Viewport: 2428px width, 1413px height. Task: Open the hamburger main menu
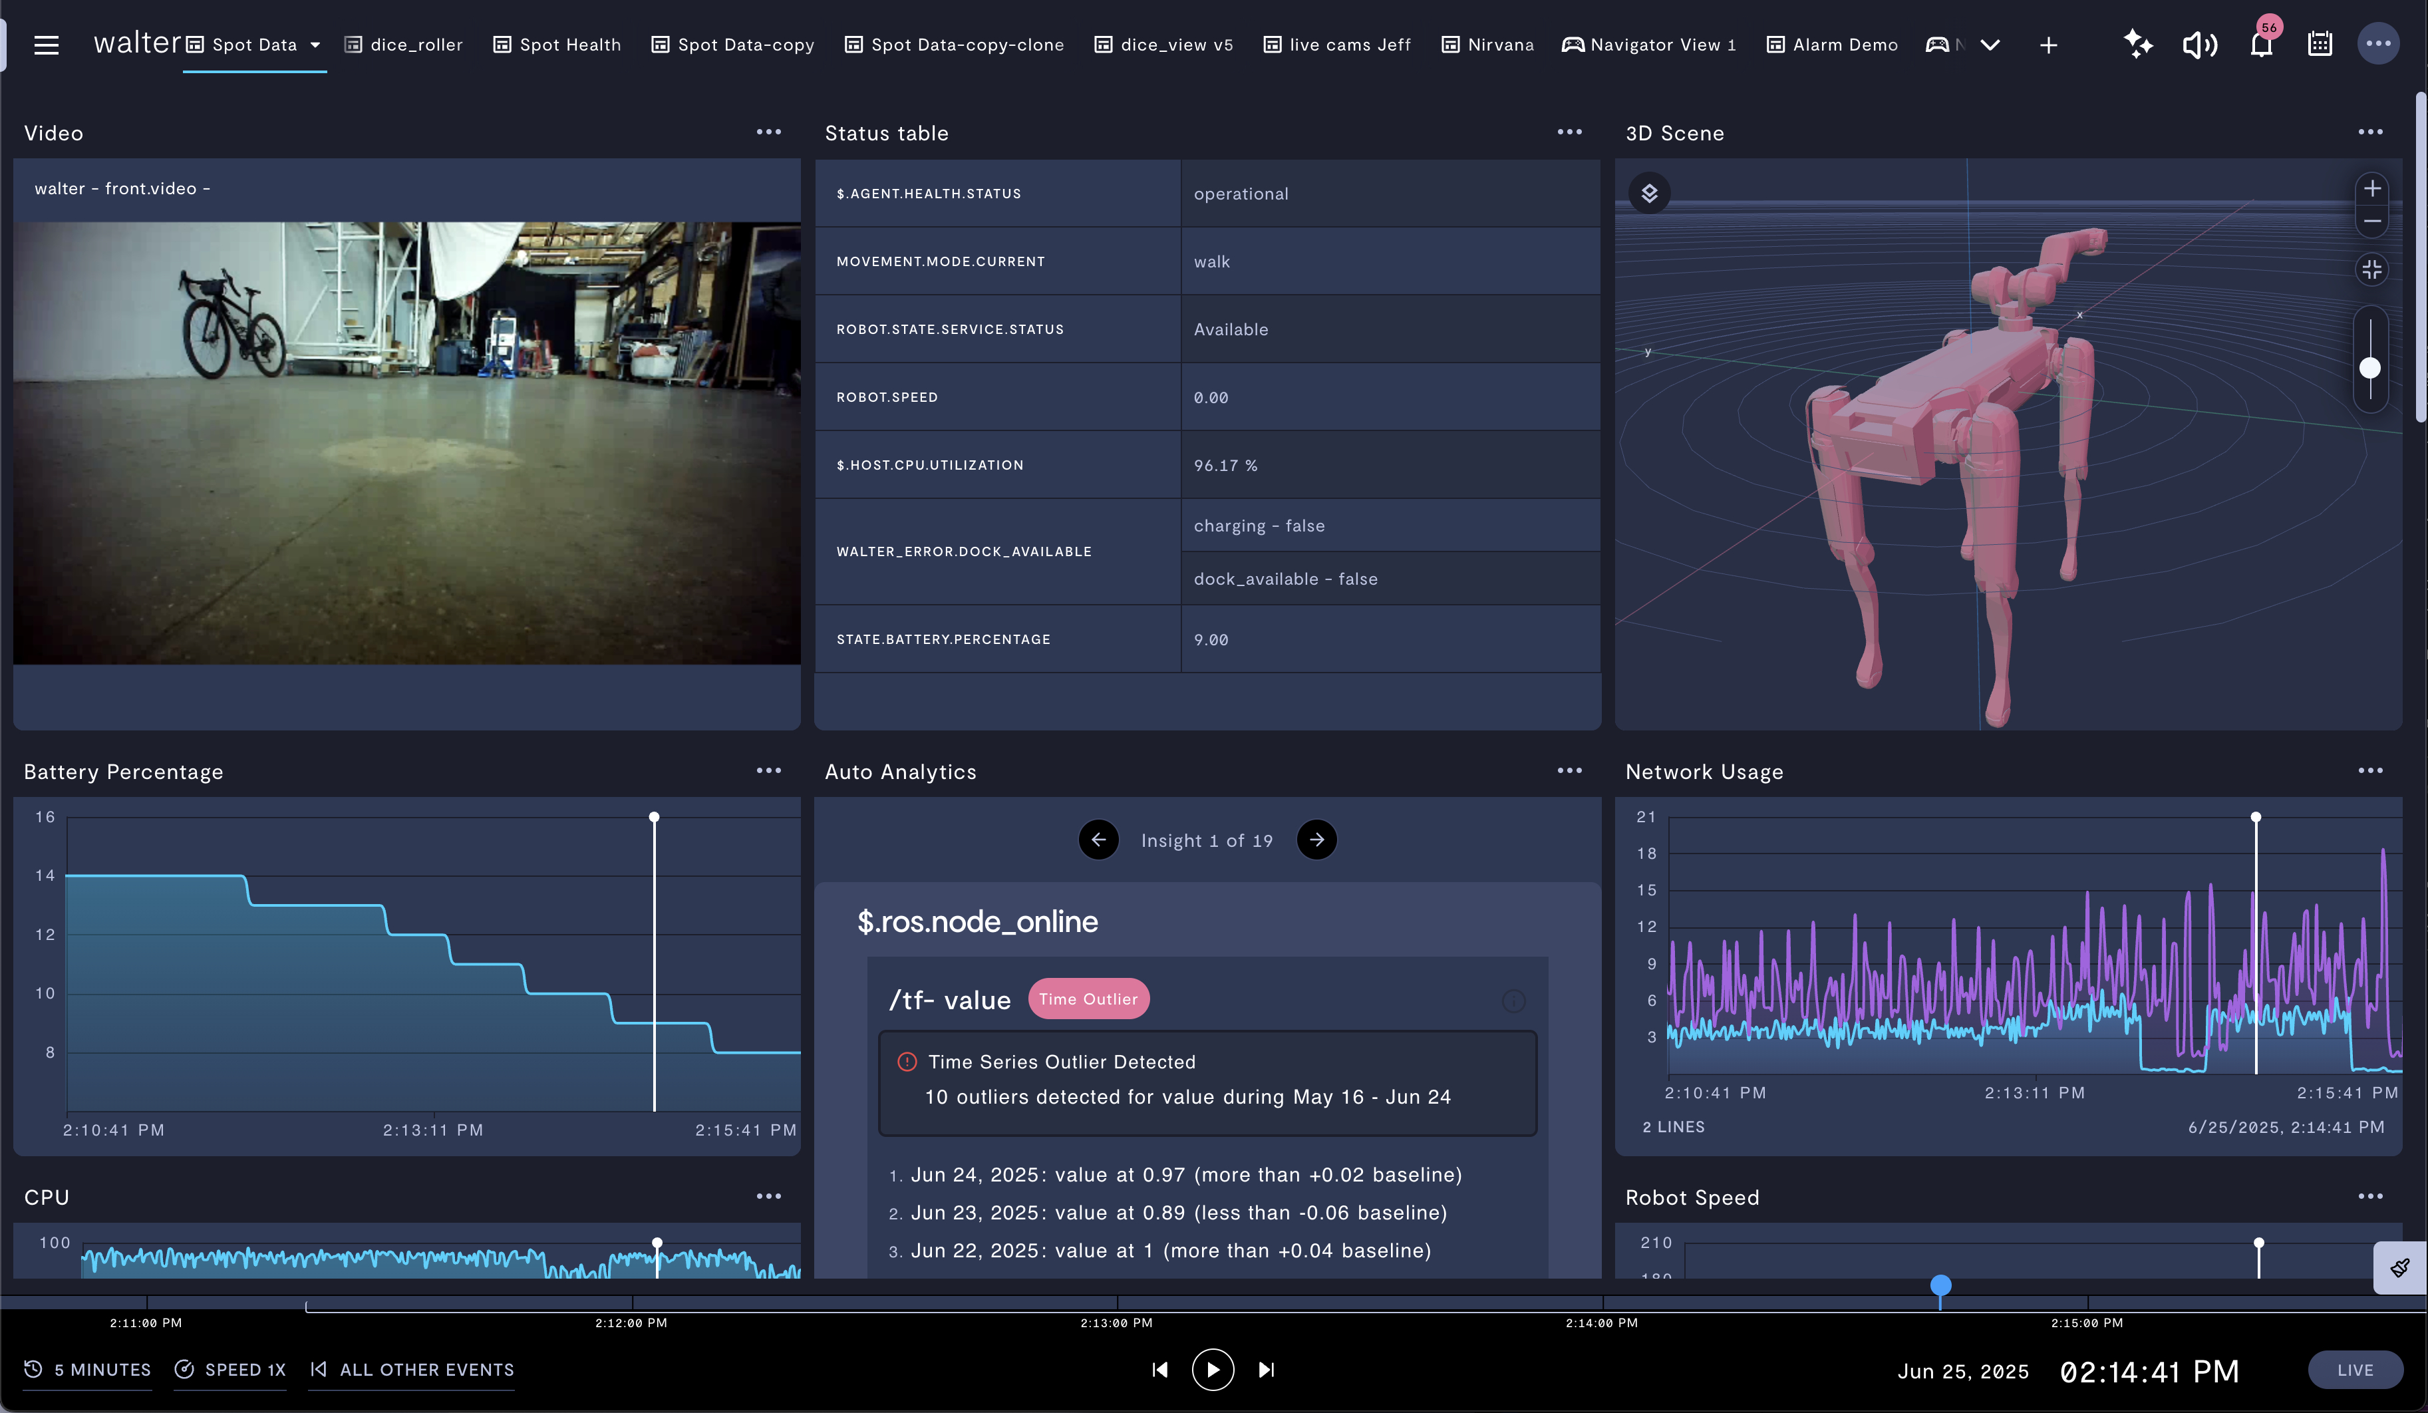[x=47, y=45]
